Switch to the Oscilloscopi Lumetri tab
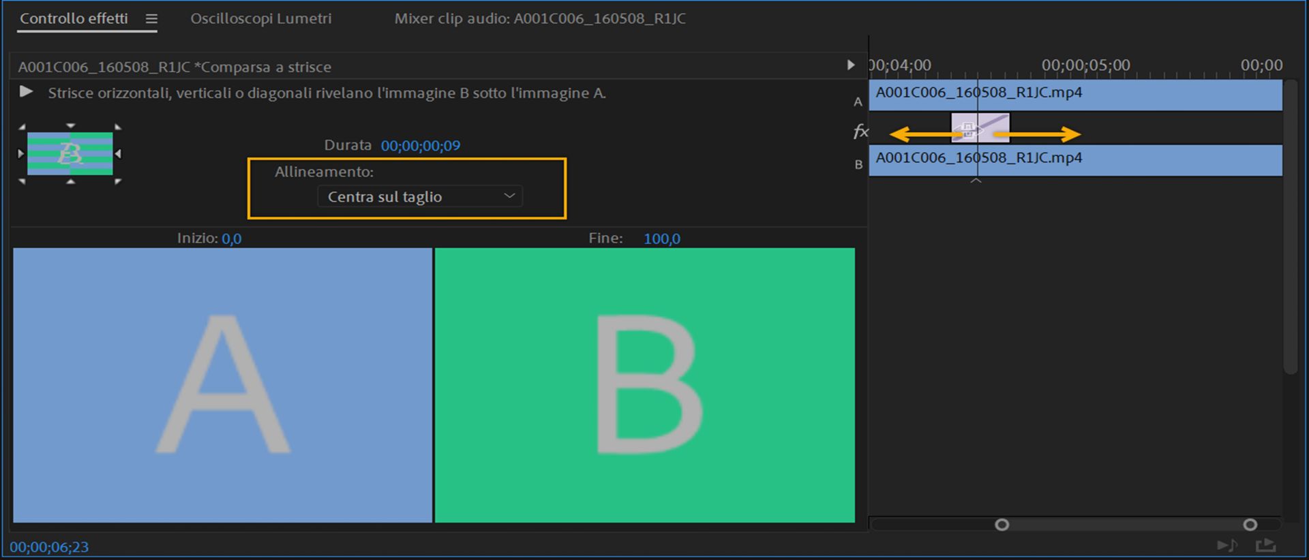Viewport: 1309px width, 560px height. (x=260, y=19)
